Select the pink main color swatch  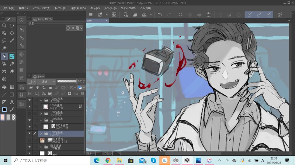[3, 117]
